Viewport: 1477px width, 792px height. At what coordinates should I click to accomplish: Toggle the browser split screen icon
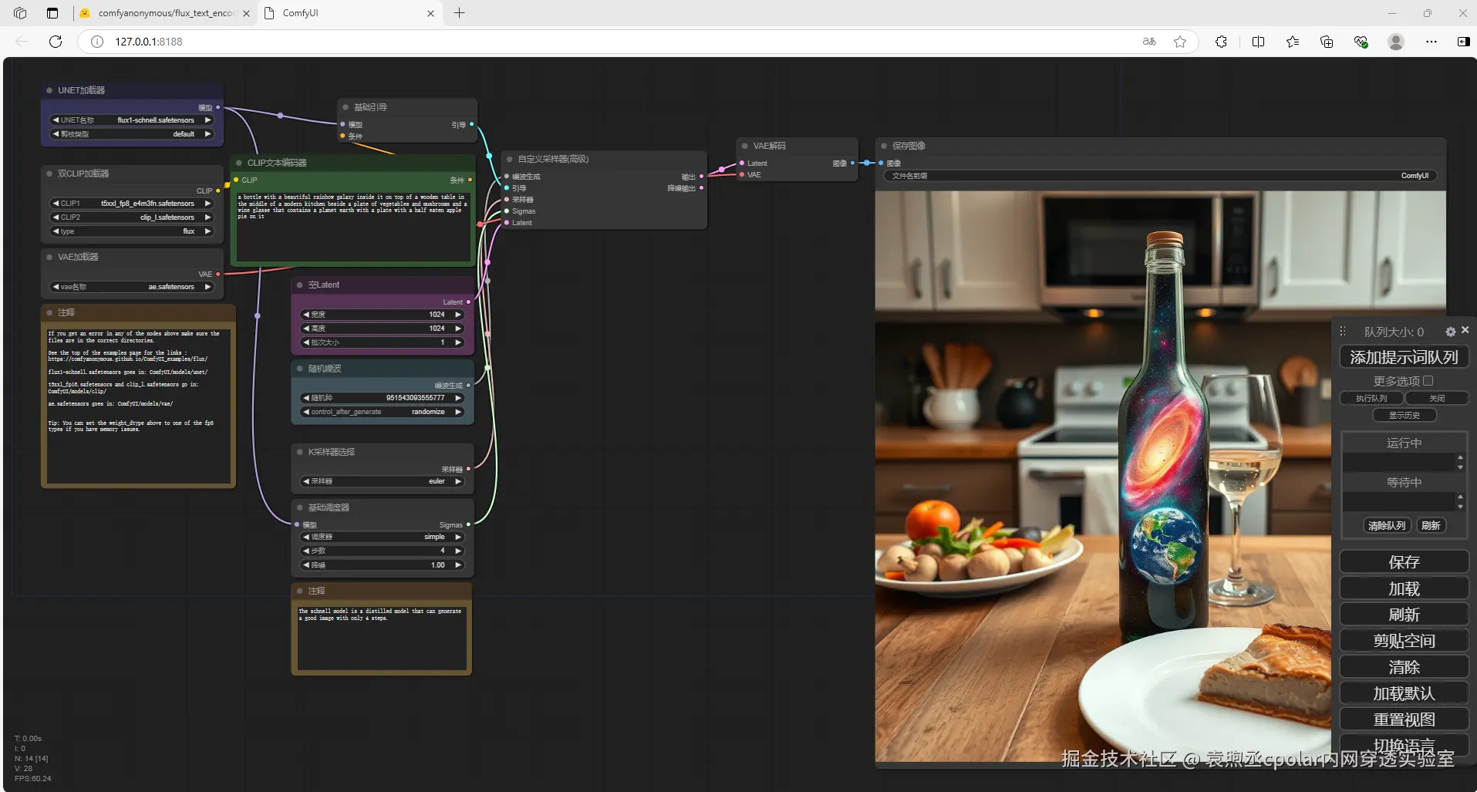[1258, 42]
